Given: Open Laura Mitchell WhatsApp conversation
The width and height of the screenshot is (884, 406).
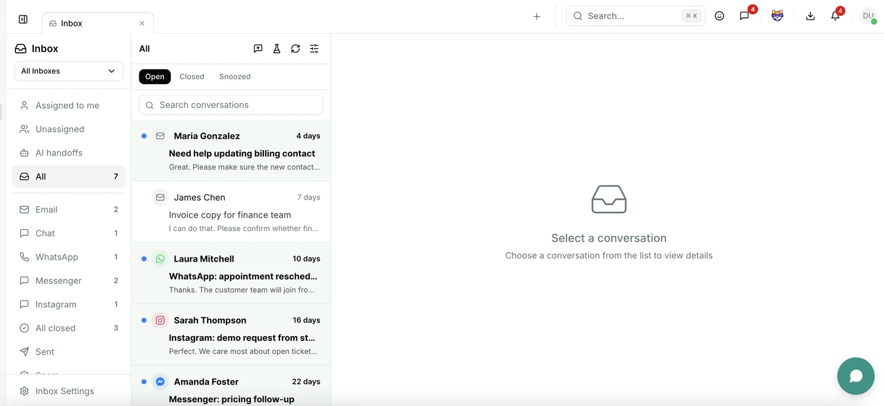Looking at the screenshot, I should tap(231, 273).
